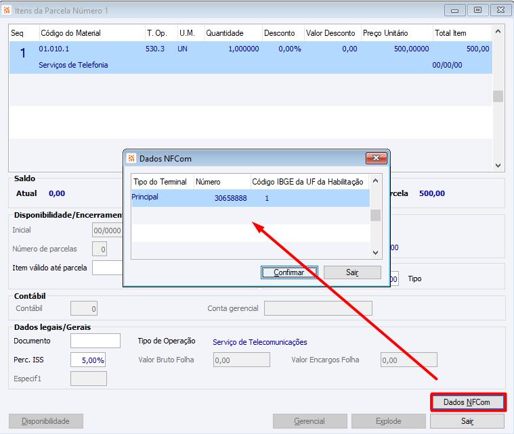Click the Explode button

click(x=389, y=421)
